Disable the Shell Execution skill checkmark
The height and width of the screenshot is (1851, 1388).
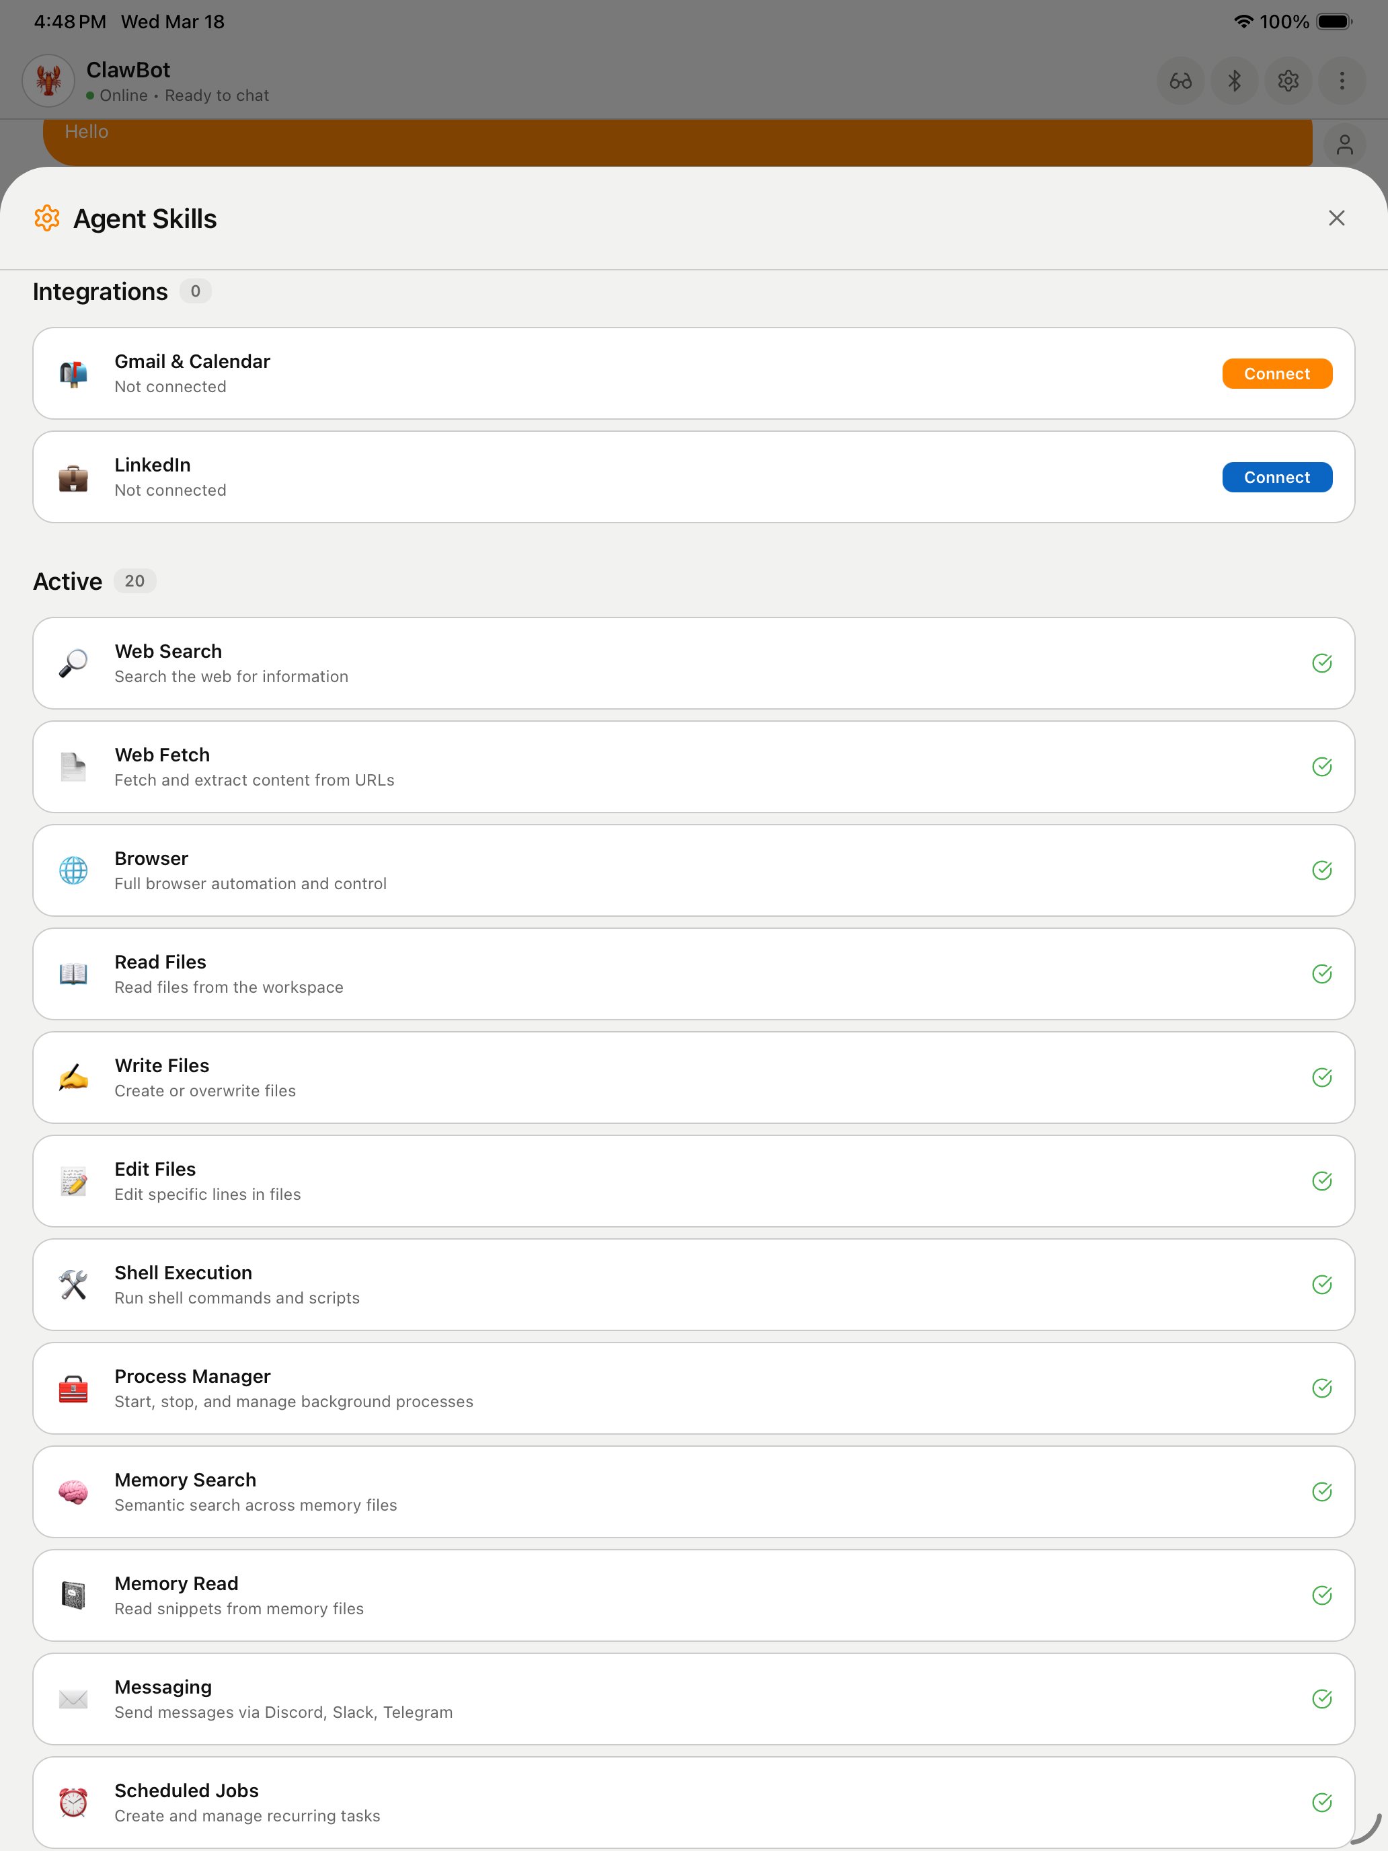point(1321,1285)
